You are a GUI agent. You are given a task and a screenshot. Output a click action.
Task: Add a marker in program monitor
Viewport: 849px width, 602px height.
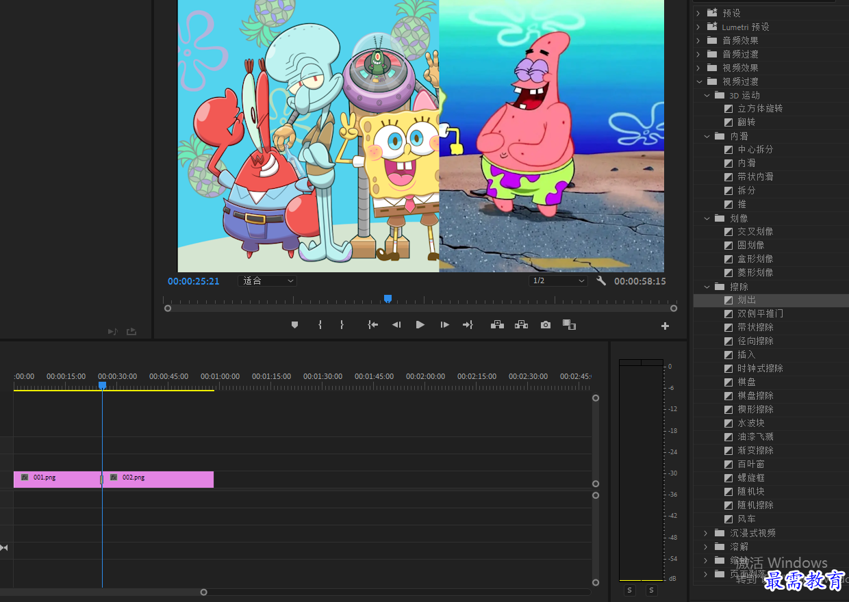[295, 325]
